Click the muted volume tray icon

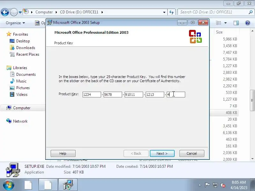point(222,185)
